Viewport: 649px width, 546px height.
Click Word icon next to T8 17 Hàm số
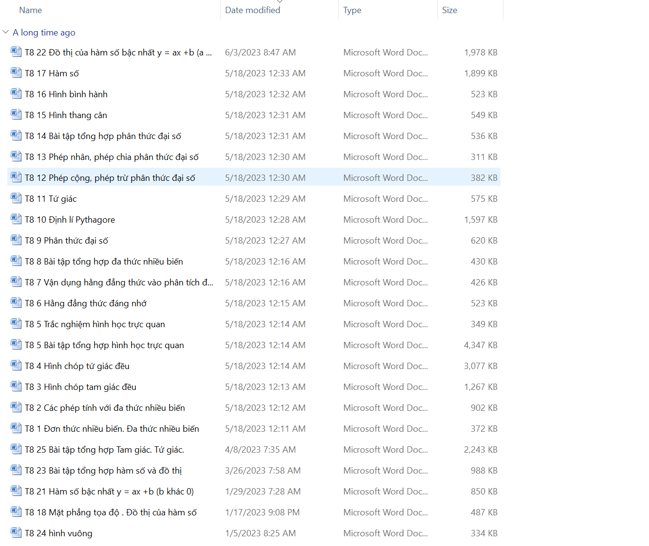[16, 72]
